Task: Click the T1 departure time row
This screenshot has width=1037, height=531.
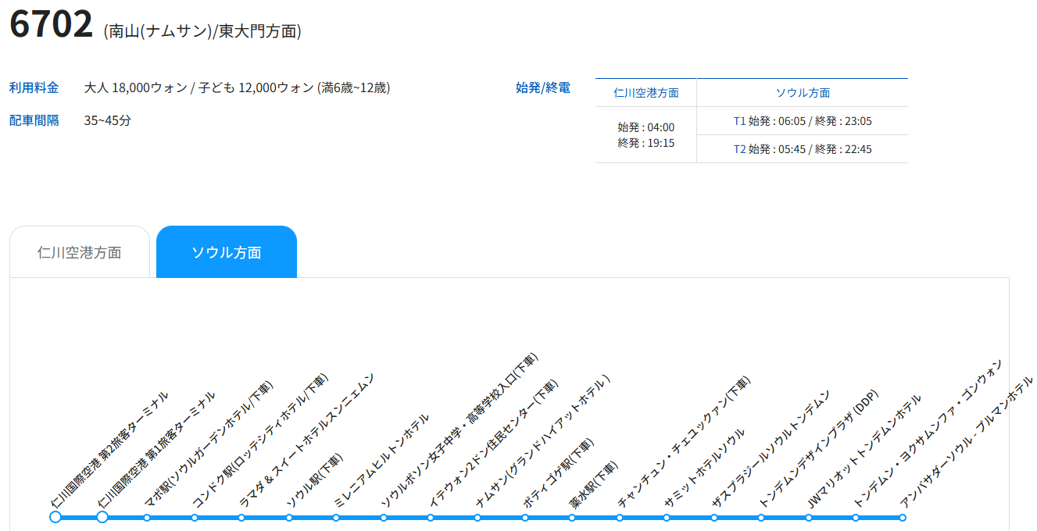Action: [x=802, y=121]
